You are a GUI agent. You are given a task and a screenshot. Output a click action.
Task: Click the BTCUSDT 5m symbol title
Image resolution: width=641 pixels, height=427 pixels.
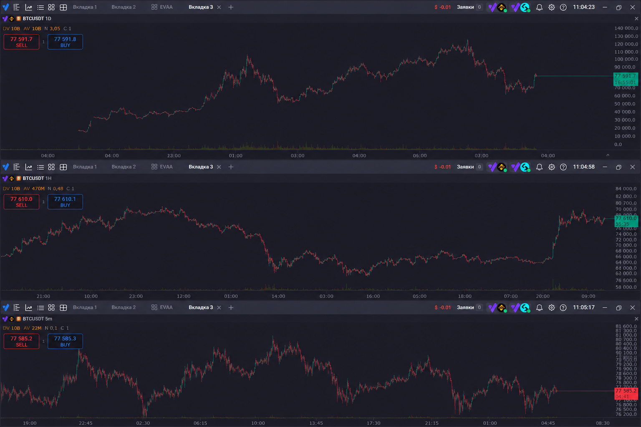[x=37, y=319]
